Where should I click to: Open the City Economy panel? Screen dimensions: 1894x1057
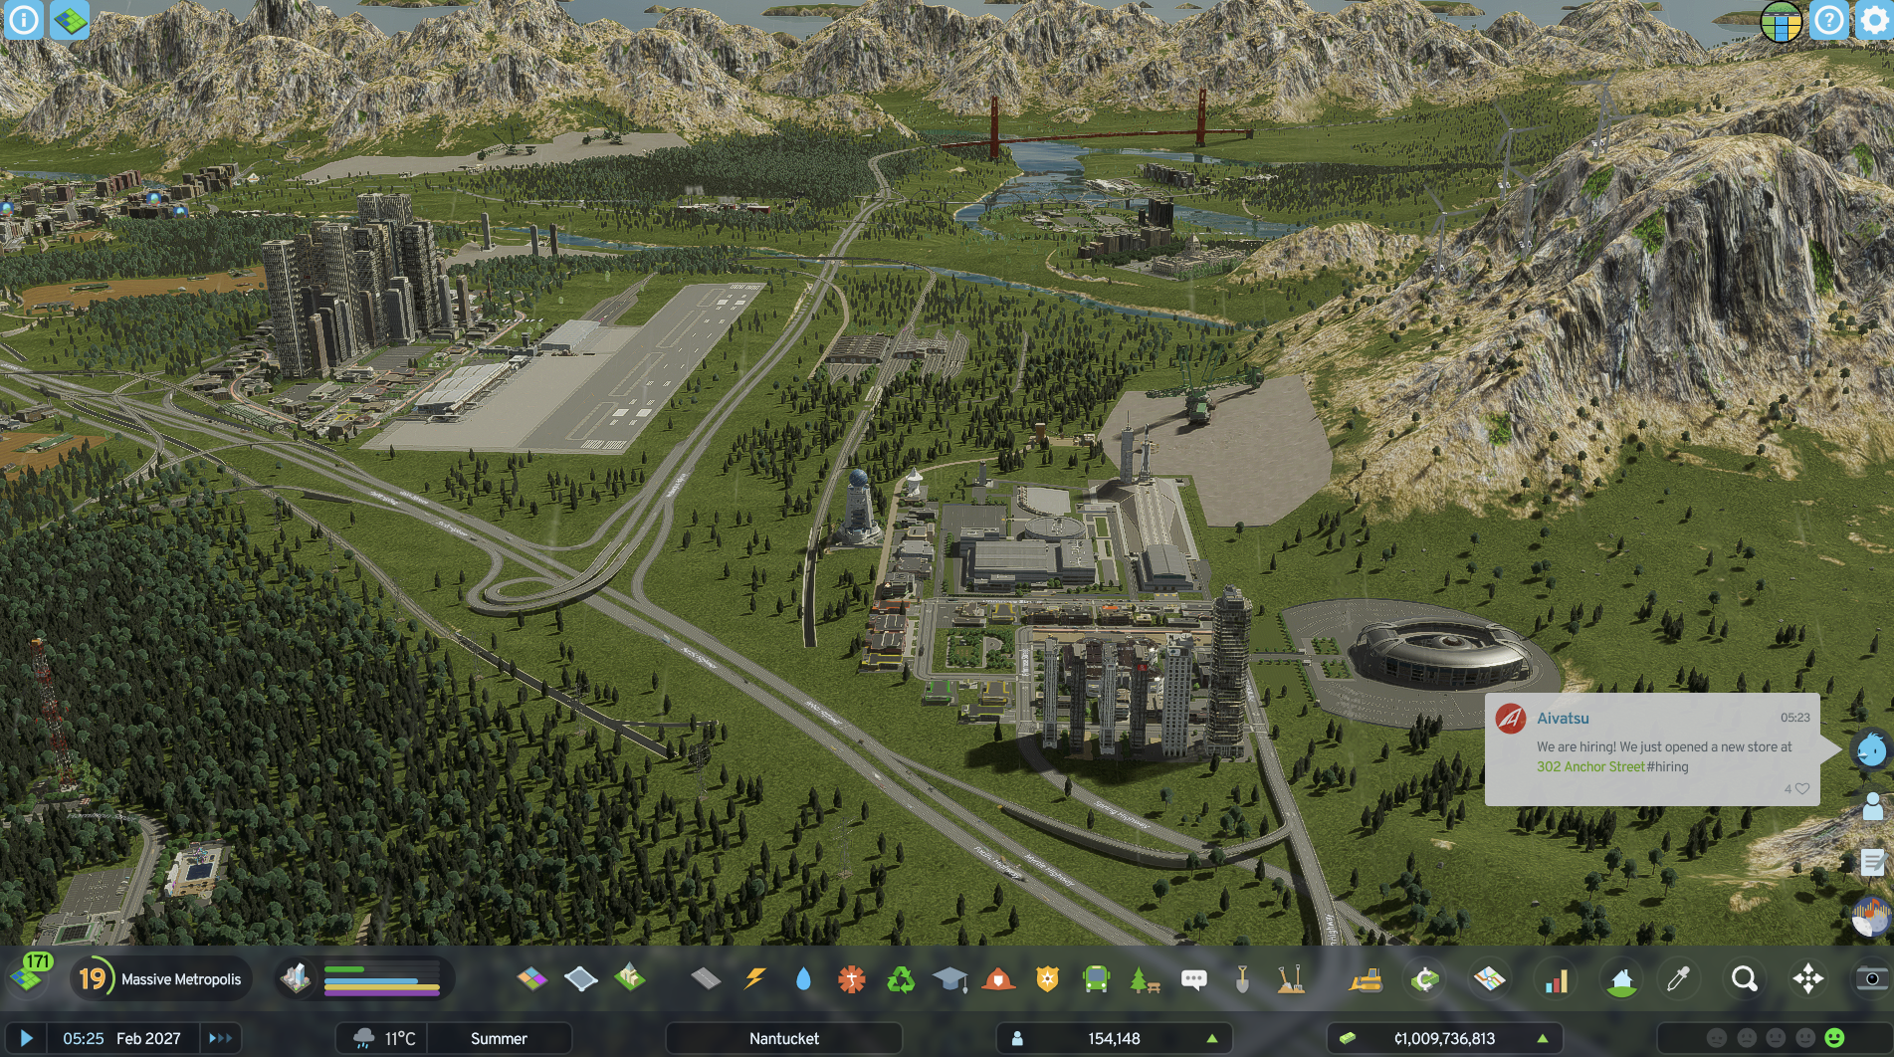[1425, 979]
